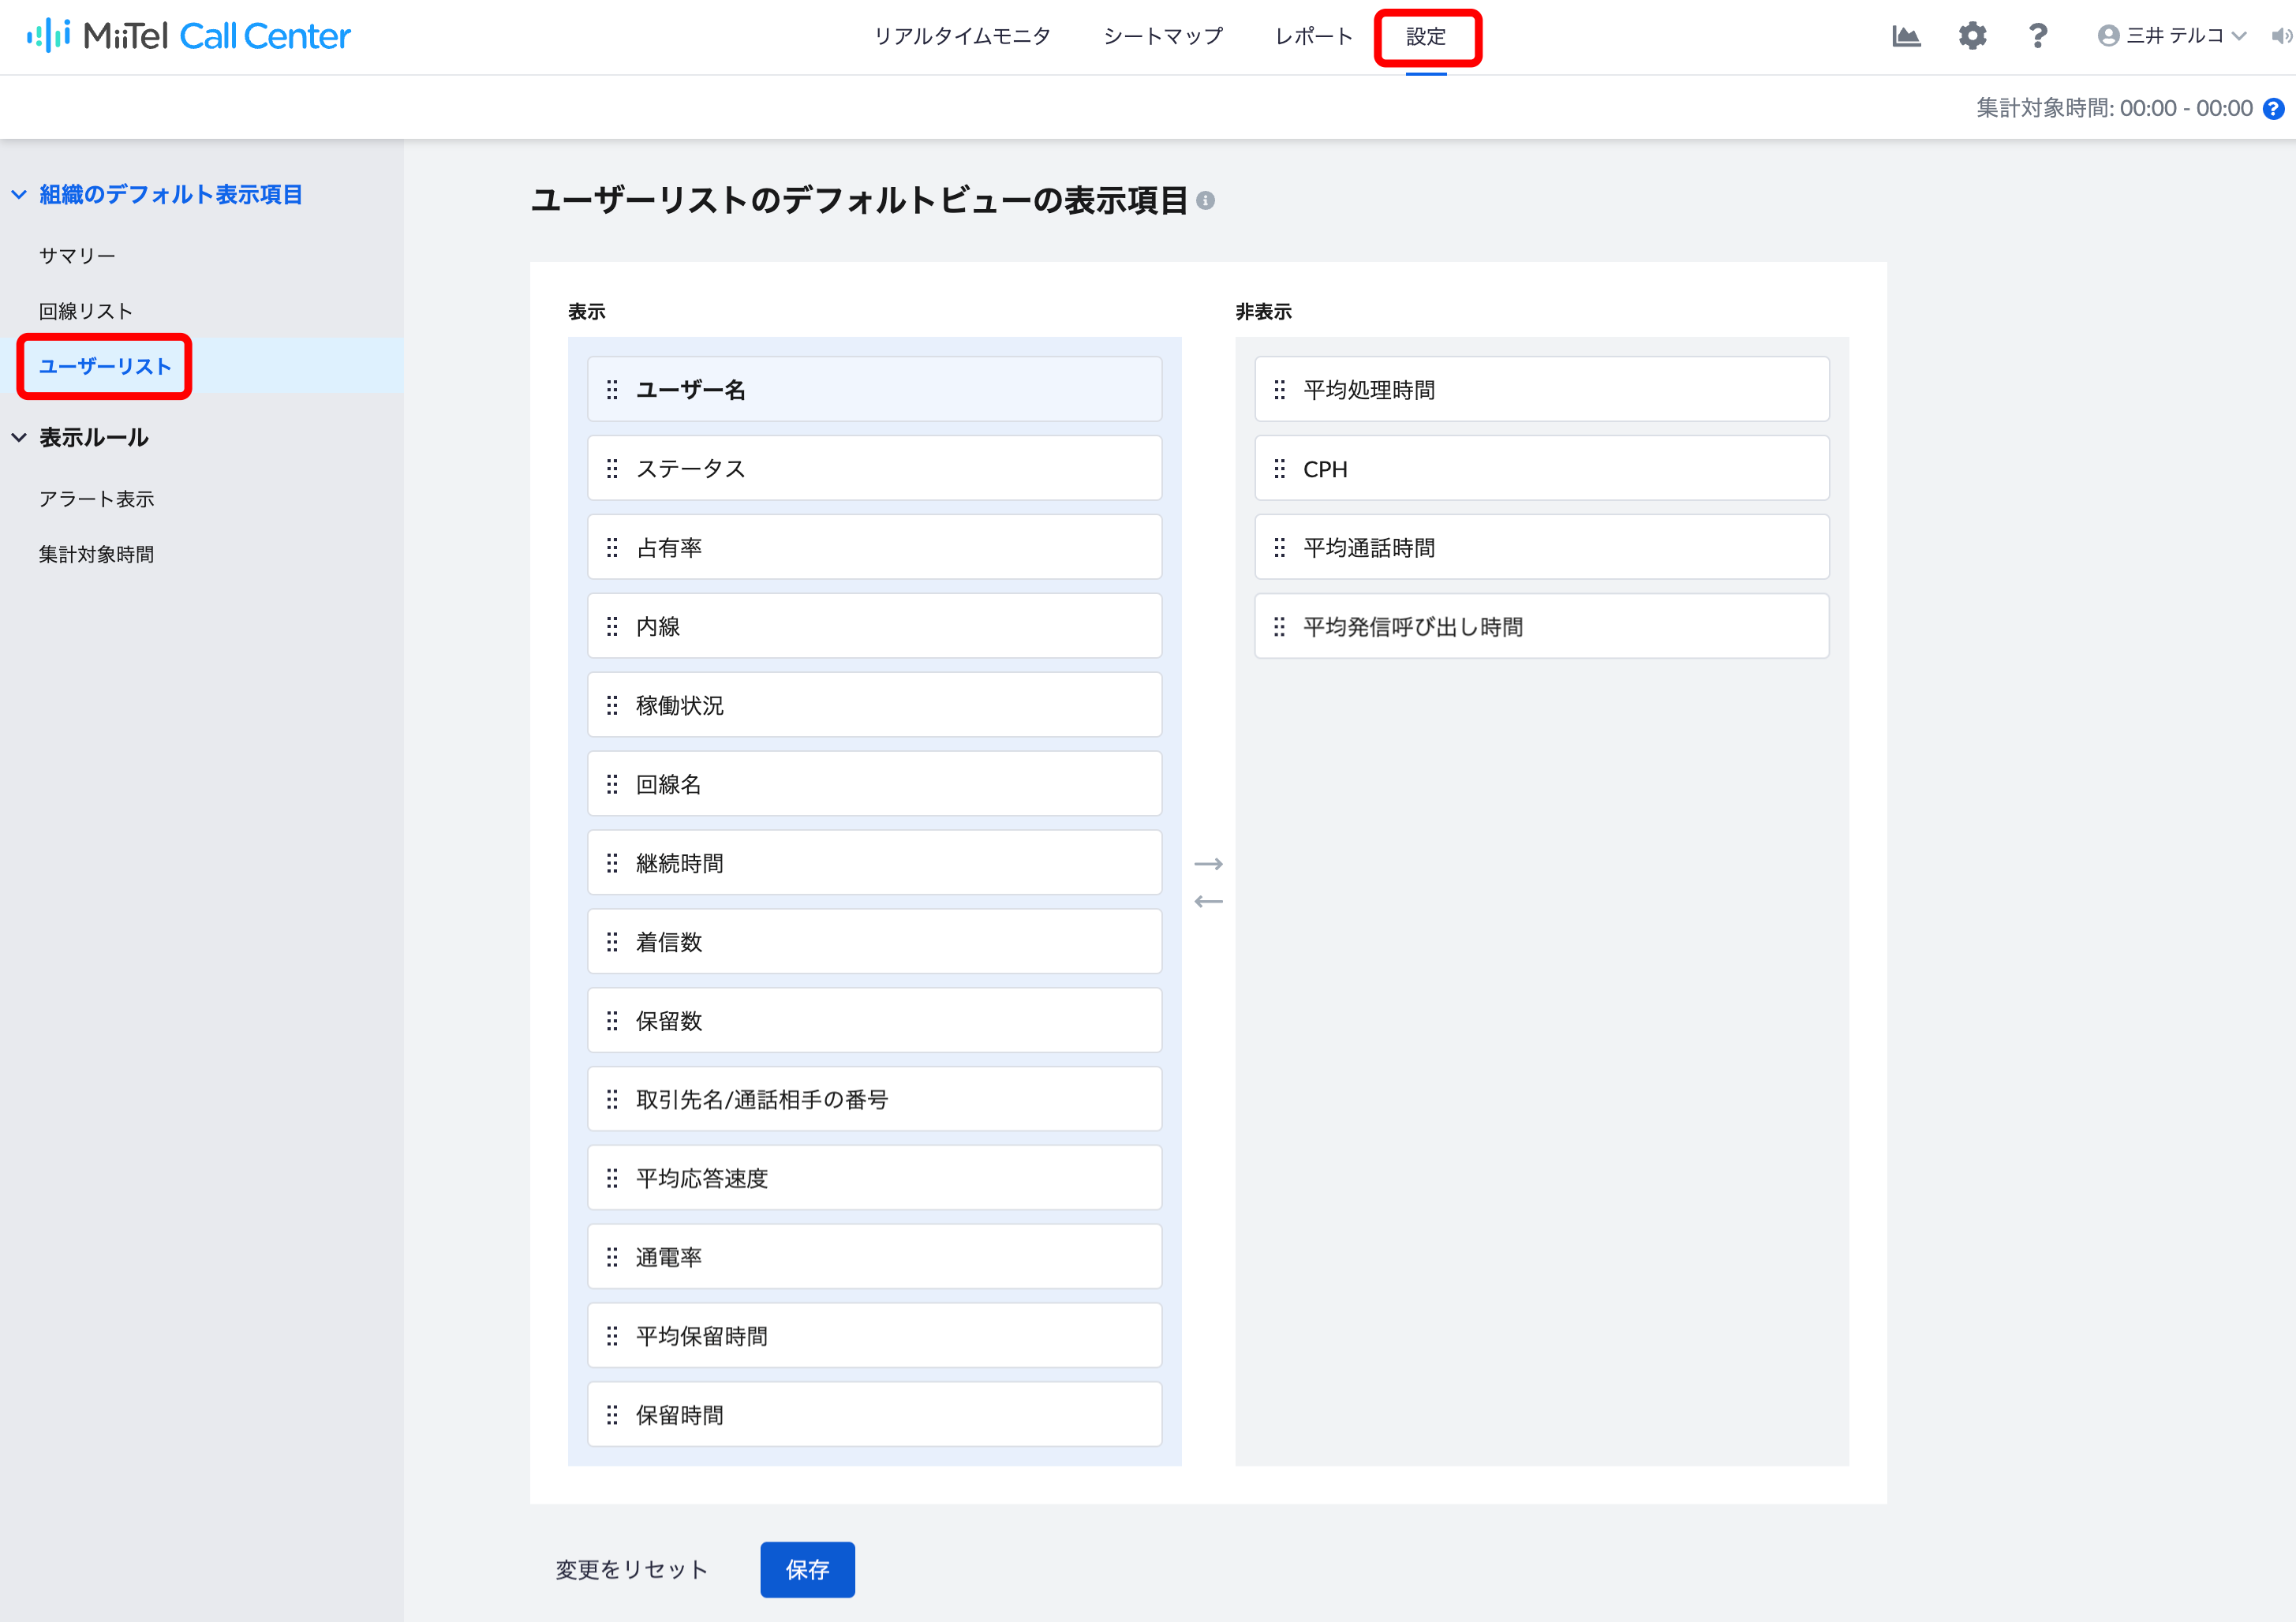Grab the drag handle of 平均発信呼び出し時間
Image resolution: width=2296 pixels, height=1622 pixels.
click(x=1279, y=627)
